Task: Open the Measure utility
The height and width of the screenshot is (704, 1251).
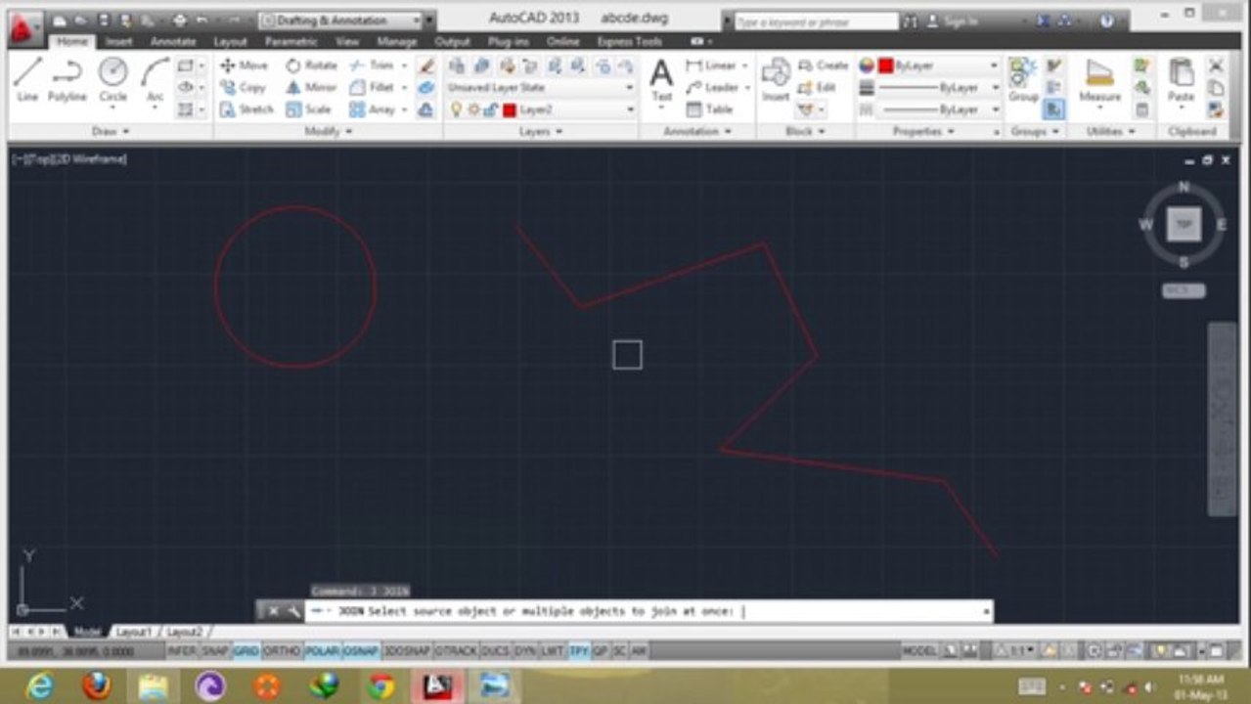Action: pyautogui.click(x=1099, y=80)
